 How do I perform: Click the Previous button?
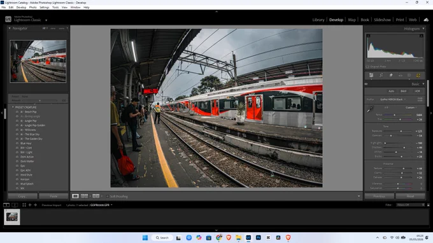(x=379, y=196)
